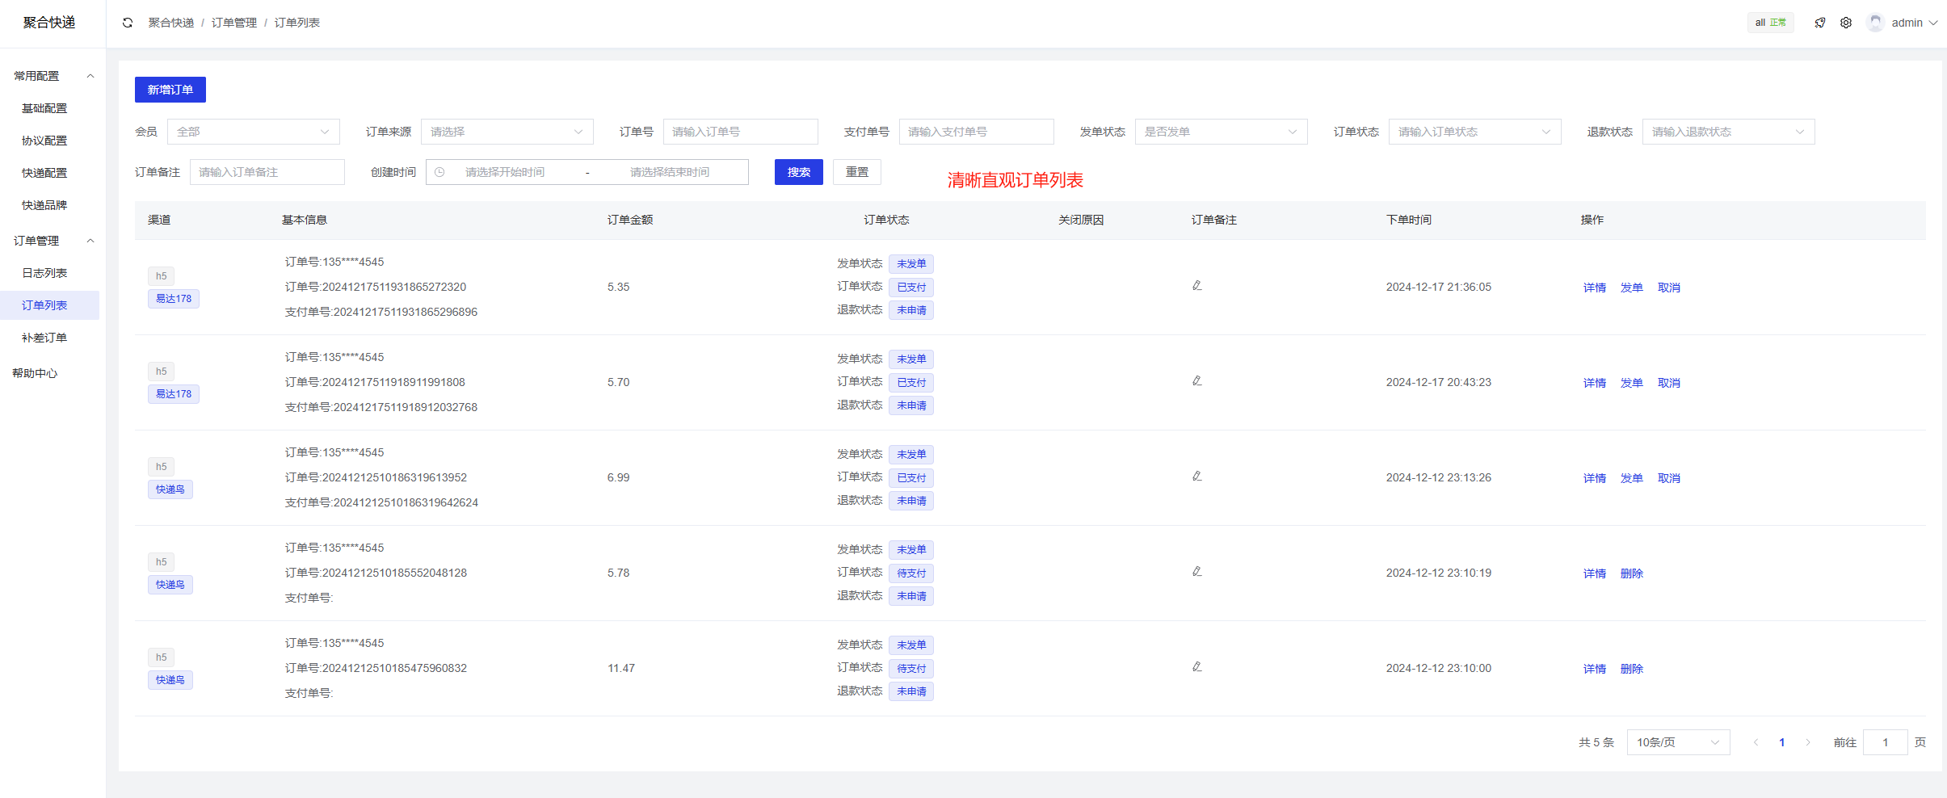1947x798 pixels.
Task: Edit remark of the 5.35 order
Action: coord(1197,286)
